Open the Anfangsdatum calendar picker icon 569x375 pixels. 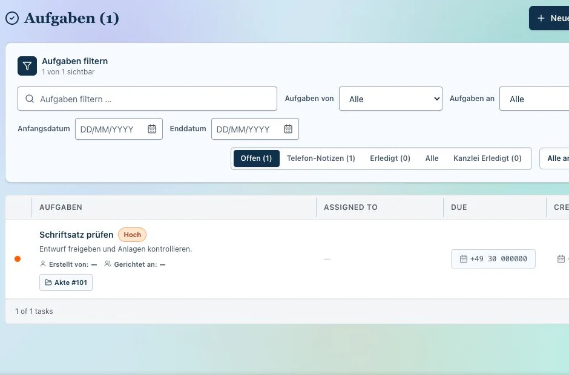click(152, 129)
